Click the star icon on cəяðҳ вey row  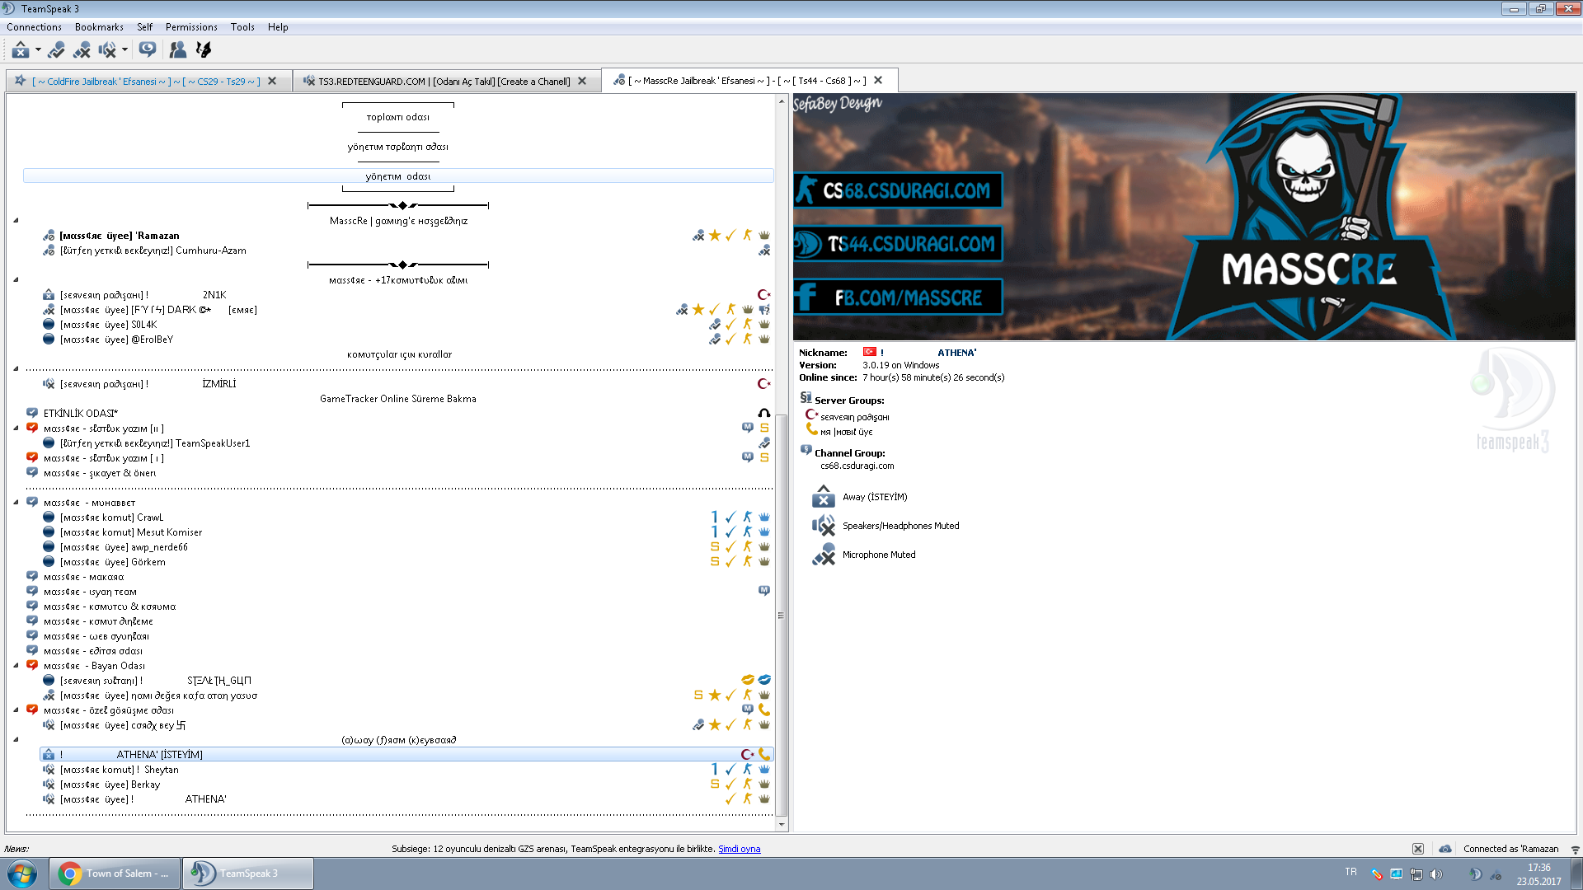tap(715, 725)
